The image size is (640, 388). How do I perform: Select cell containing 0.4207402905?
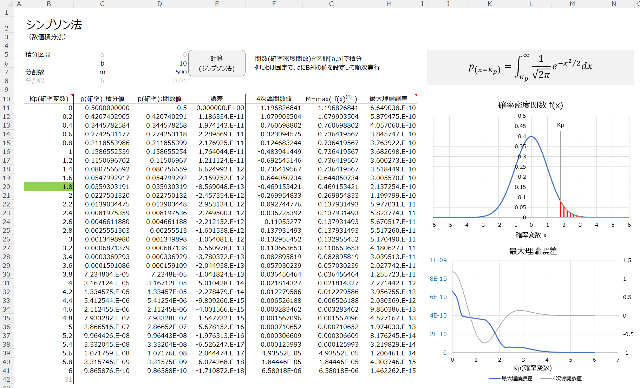pyautogui.click(x=102, y=116)
